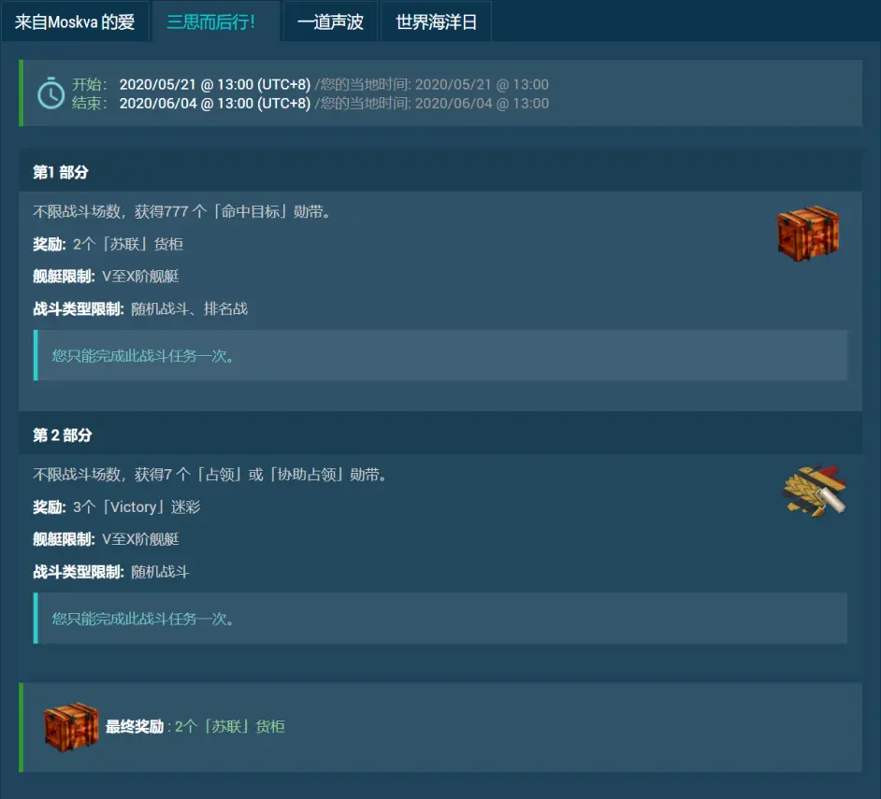The image size is (881, 799).
Task: Open the 世界海洋日 tab
Action: tap(436, 21)
